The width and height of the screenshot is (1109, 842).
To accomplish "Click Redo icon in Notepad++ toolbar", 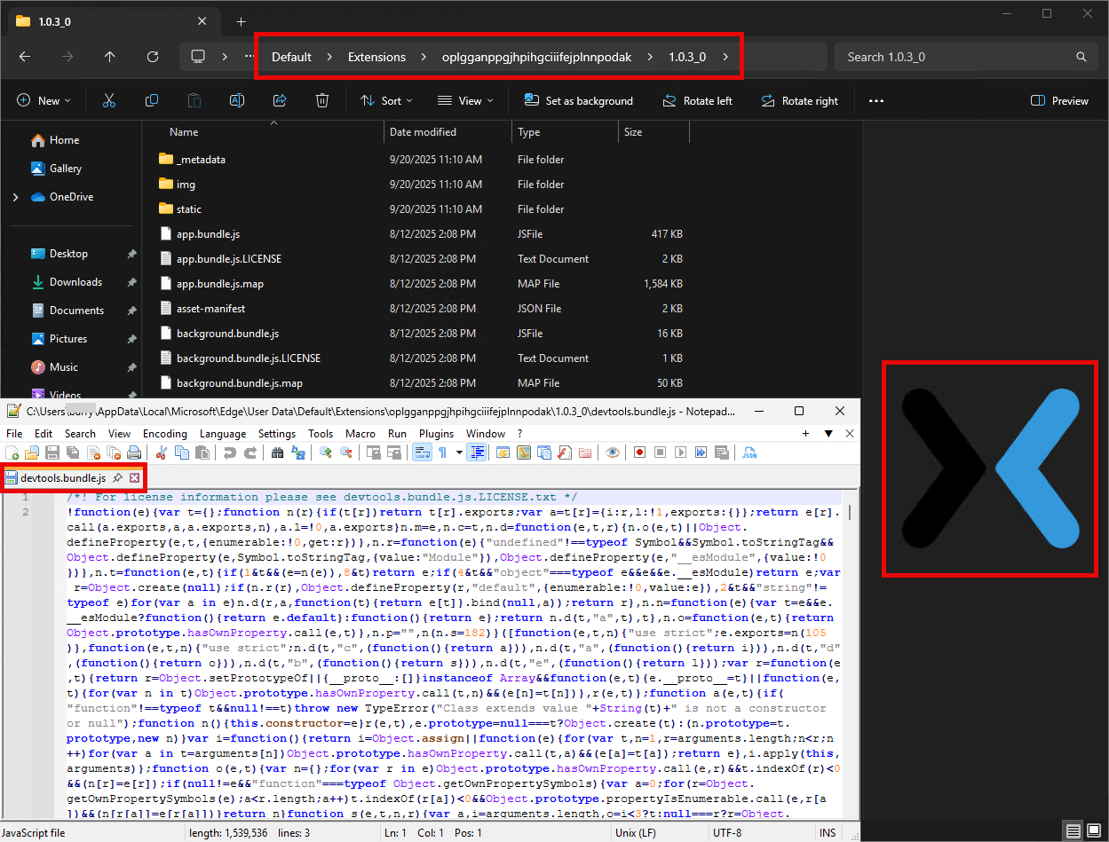I will (x=250, y=452).
